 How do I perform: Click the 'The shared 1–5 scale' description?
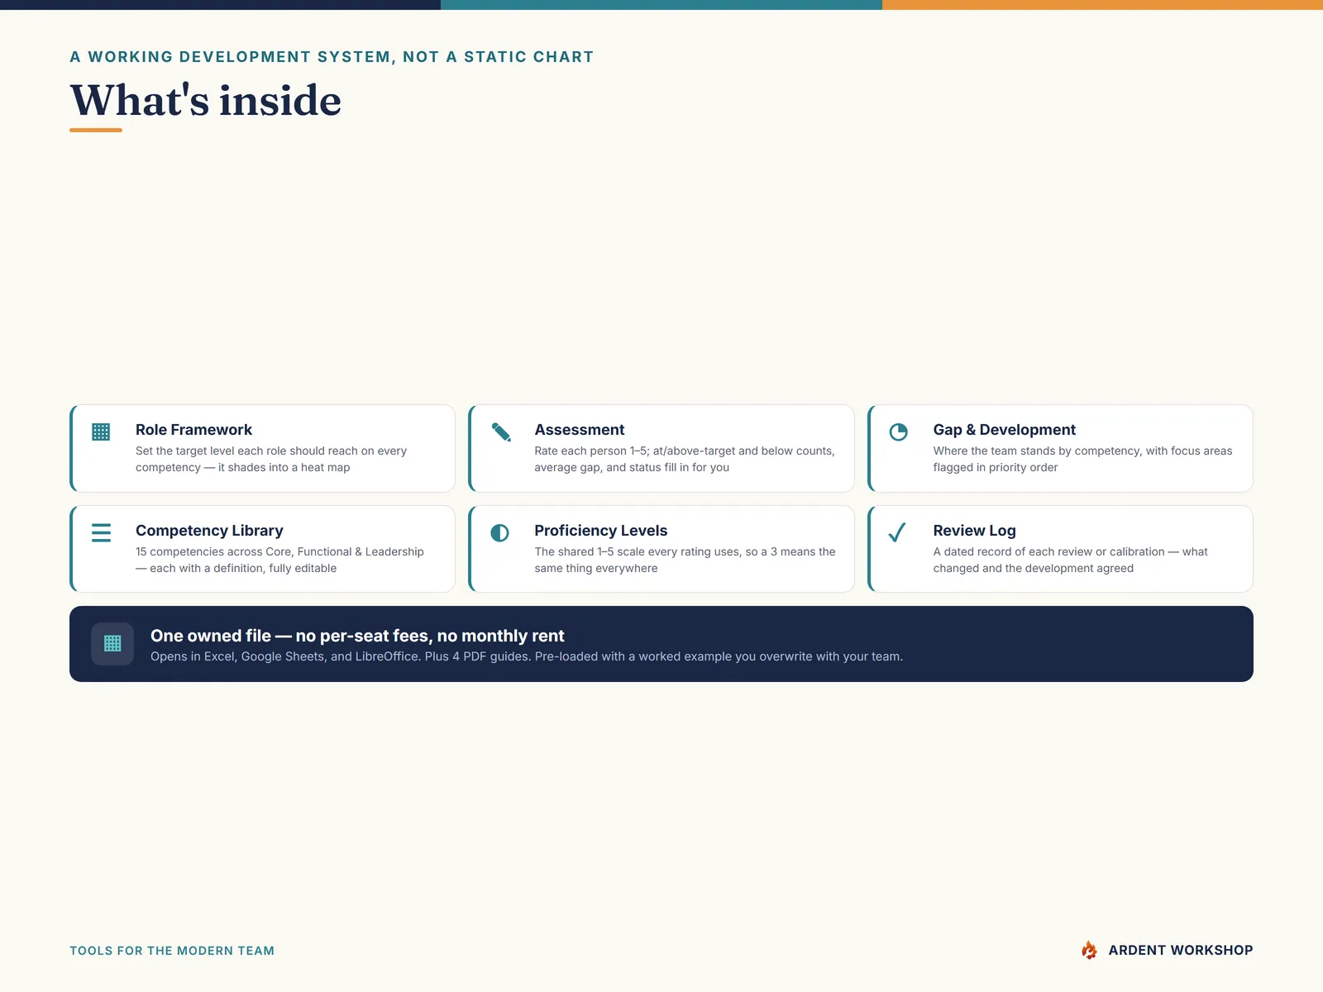[x=685, y=560]
